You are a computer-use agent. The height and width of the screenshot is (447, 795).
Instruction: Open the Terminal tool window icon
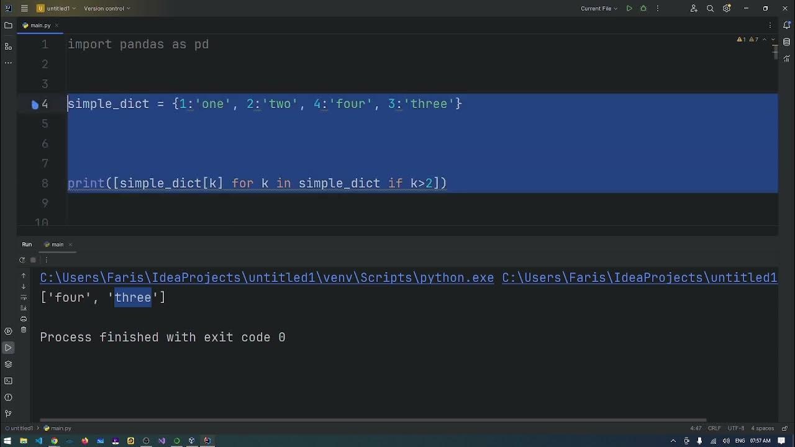(8, 381)
